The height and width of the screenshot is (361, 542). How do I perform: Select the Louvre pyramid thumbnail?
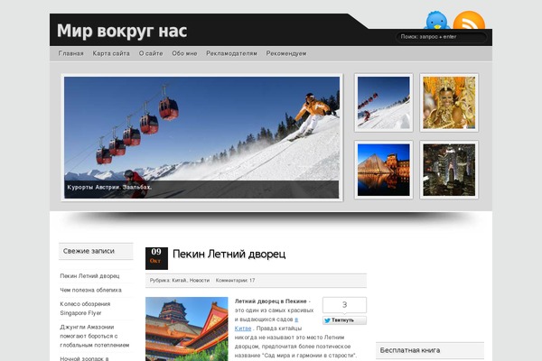pyautogui.click(x=383, y=170)
